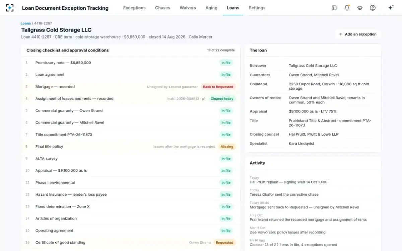Click the loan summary line under the title
The width and height of the screenshot is (402, 251).
coord(117,37)
